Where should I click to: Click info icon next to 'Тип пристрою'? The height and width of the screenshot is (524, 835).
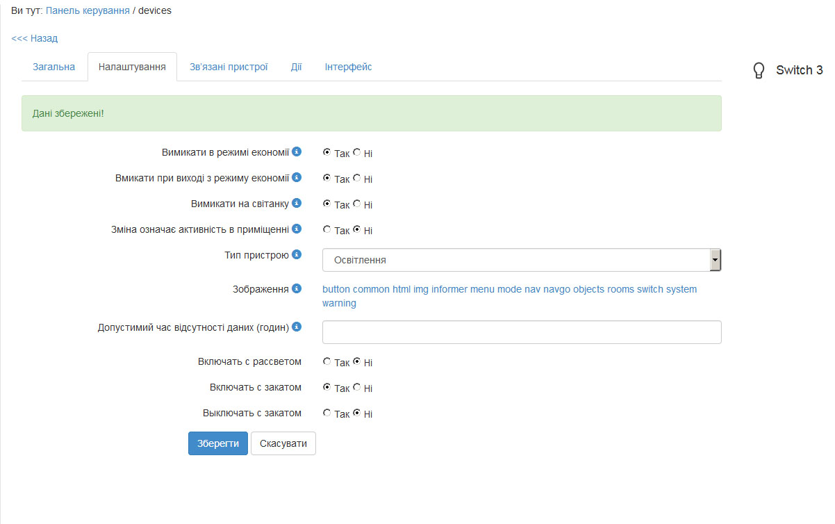[x=297, y=254]
